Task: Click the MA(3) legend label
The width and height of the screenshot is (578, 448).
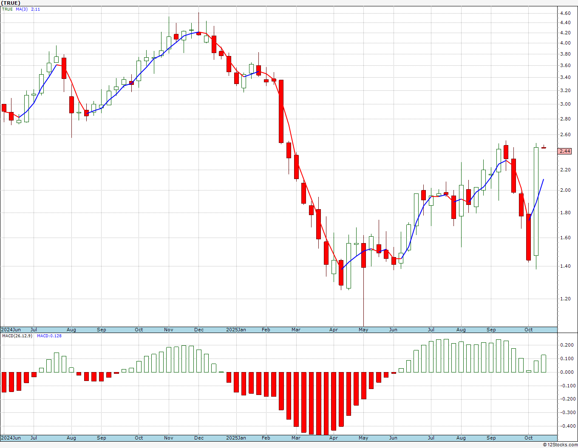Action: pyautogui.click(x=22, y=9)
